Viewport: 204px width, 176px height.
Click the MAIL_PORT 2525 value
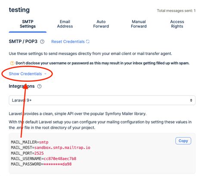tap(39, 153)
